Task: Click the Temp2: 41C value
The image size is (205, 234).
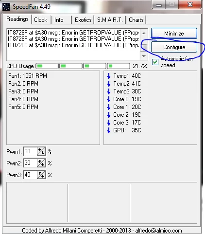Action: pyautogui.click(x=127, y=84)
